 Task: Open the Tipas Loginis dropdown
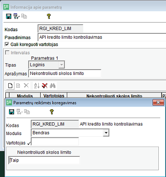click(61, 65)
